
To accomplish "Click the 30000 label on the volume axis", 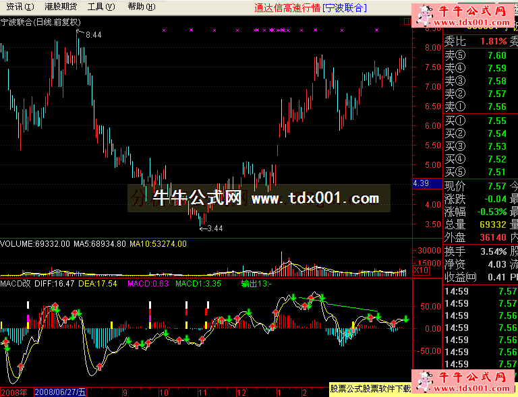I will 429,251.
